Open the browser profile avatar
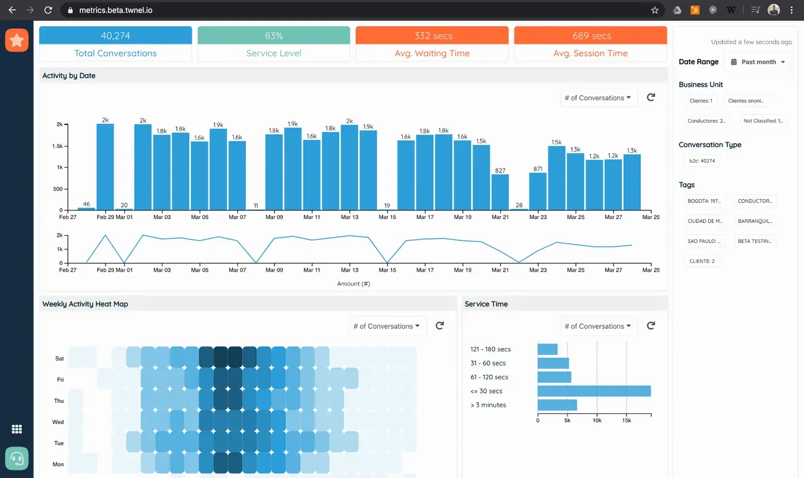This screenshot has width=804, height=478. pyautogui.click(x=774, y=10)
